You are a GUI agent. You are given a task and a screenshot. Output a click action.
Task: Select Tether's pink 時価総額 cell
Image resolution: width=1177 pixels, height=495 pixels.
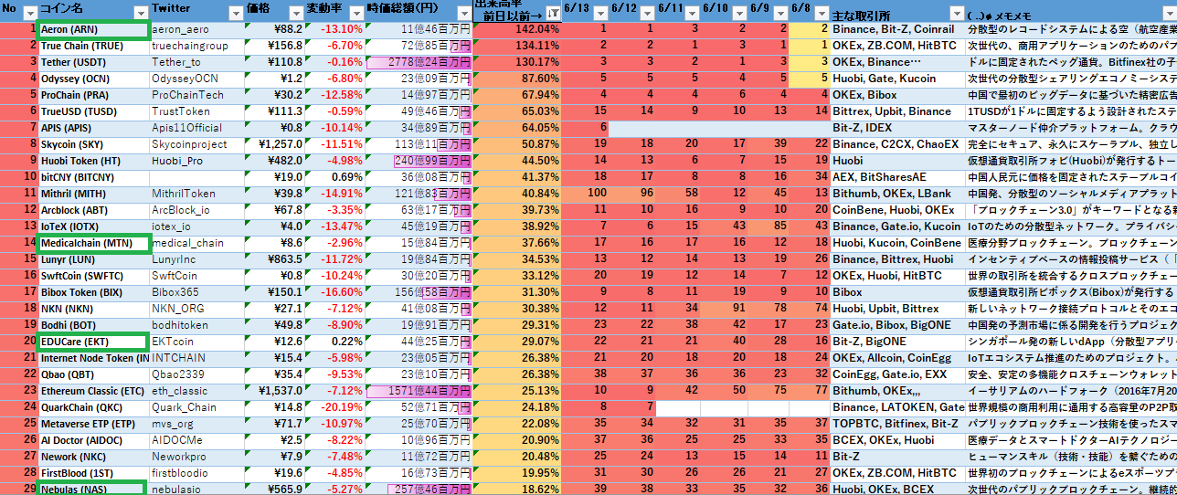tap(419, 62)
